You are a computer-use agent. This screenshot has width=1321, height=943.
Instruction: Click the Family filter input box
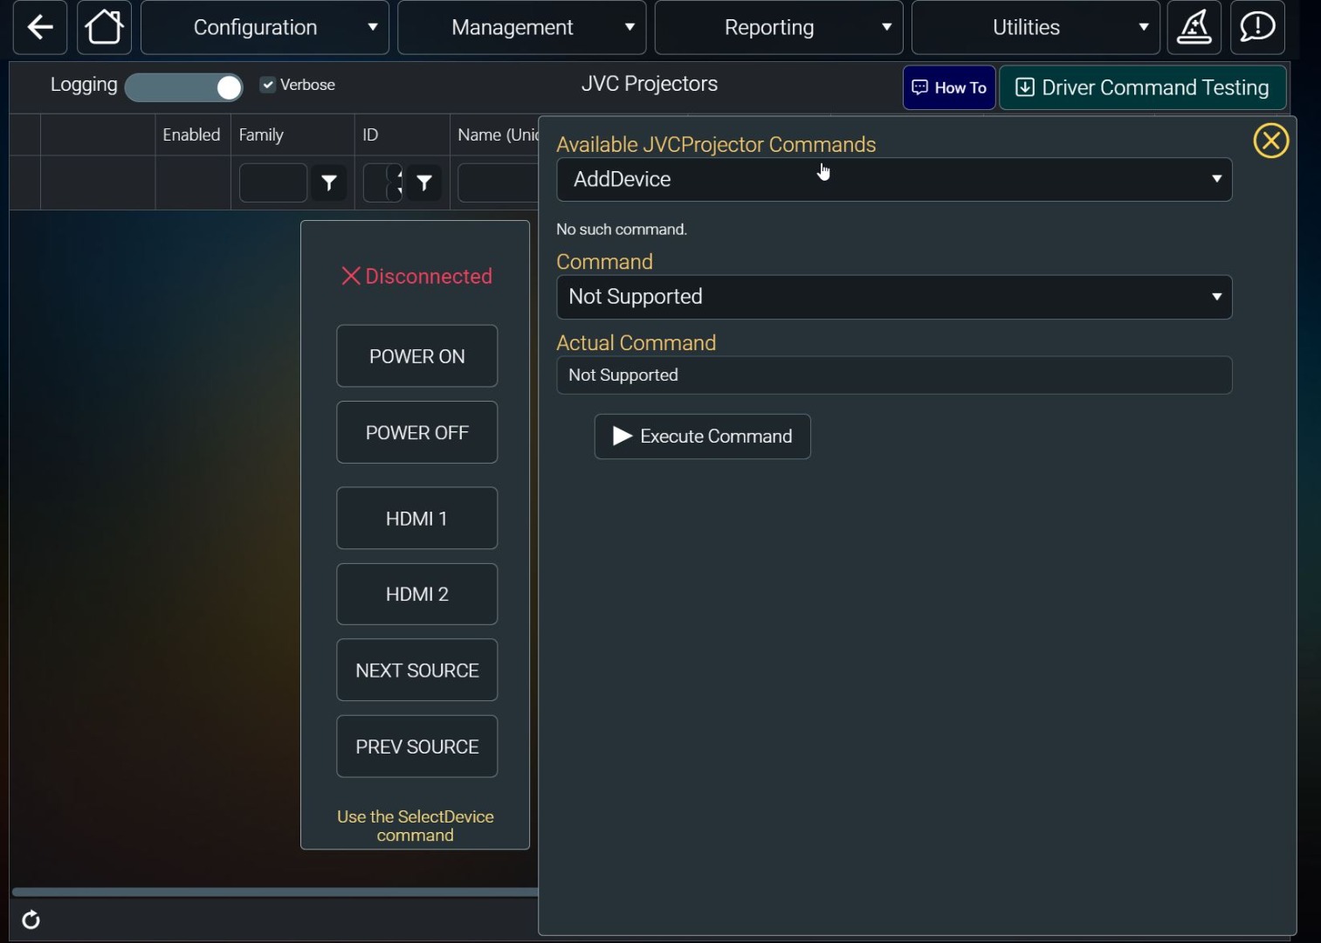pyautogui.click(x=273, y=183)
